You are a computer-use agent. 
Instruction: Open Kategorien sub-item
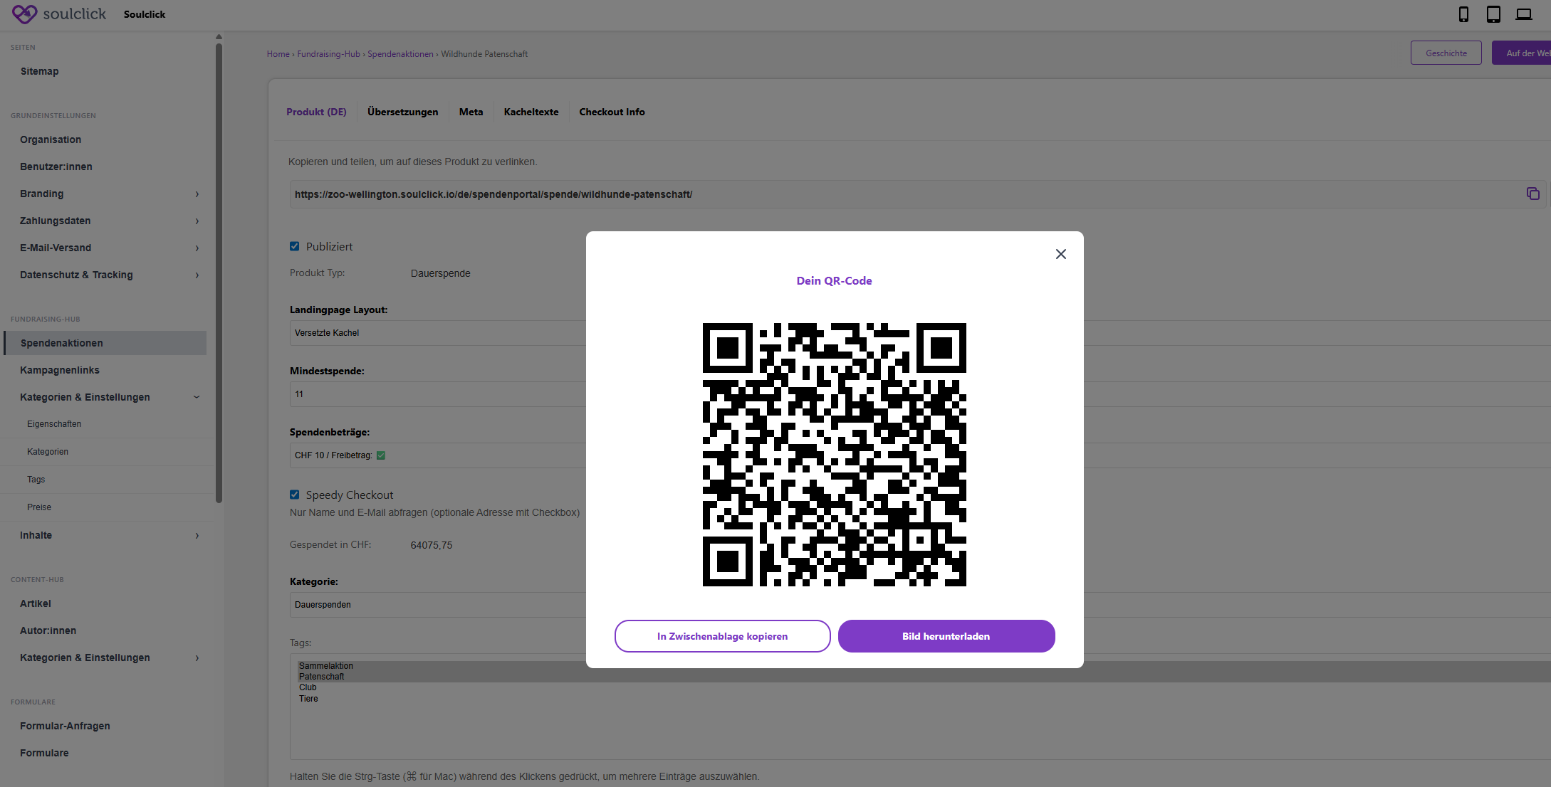pyautogui.click(x=48, y=452)
